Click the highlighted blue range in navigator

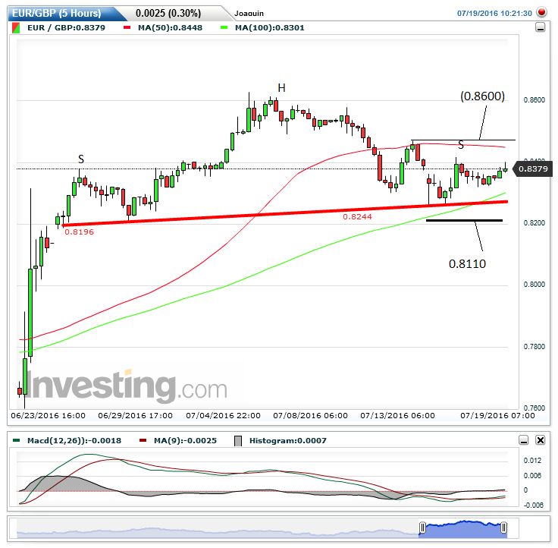click(x=462, y=527)
